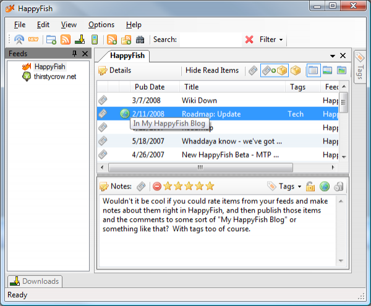This screenshot has width=371, height=306.
Task: Click the add RSS feed icon with plus
Action: tap(112, 40)
